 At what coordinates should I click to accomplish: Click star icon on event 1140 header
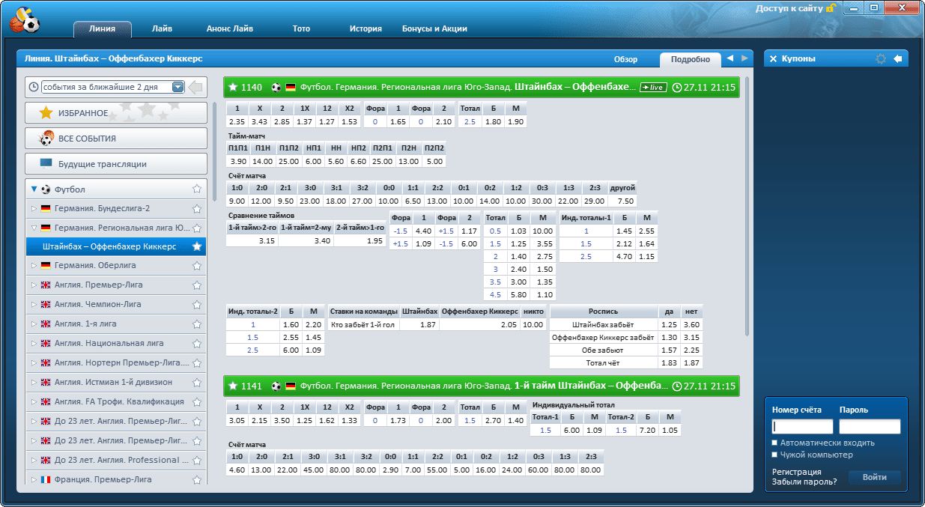click(x=233, y=88)
